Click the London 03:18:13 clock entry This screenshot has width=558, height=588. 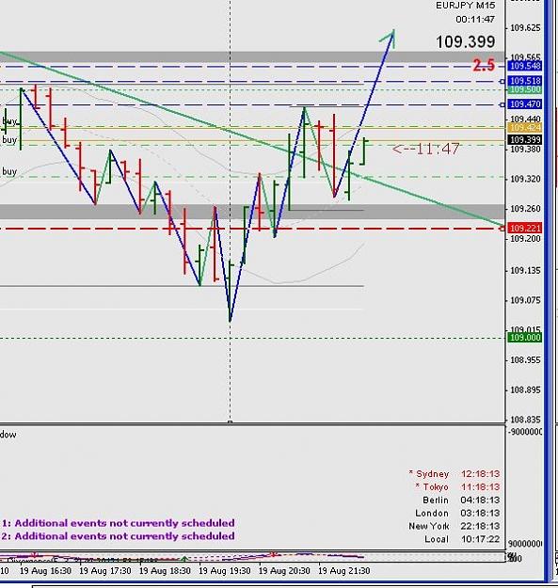[x=457, y=514]
